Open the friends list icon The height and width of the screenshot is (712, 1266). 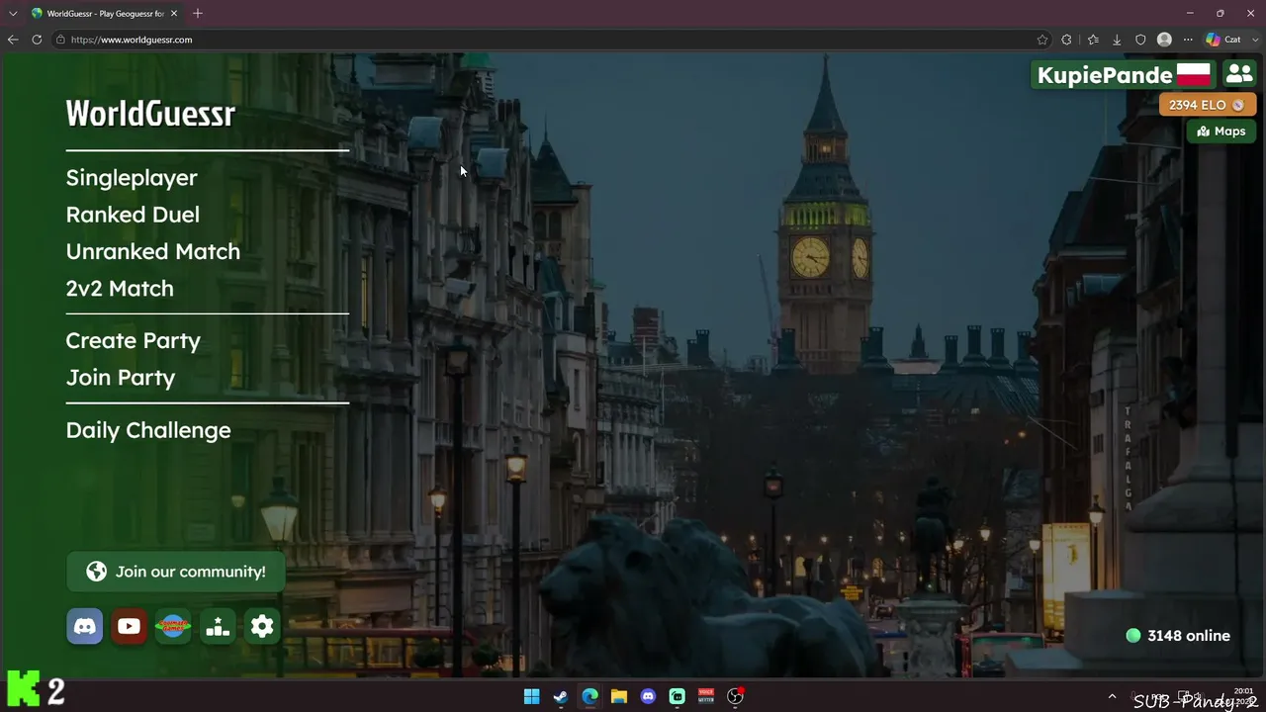(x=1238, y=74)
